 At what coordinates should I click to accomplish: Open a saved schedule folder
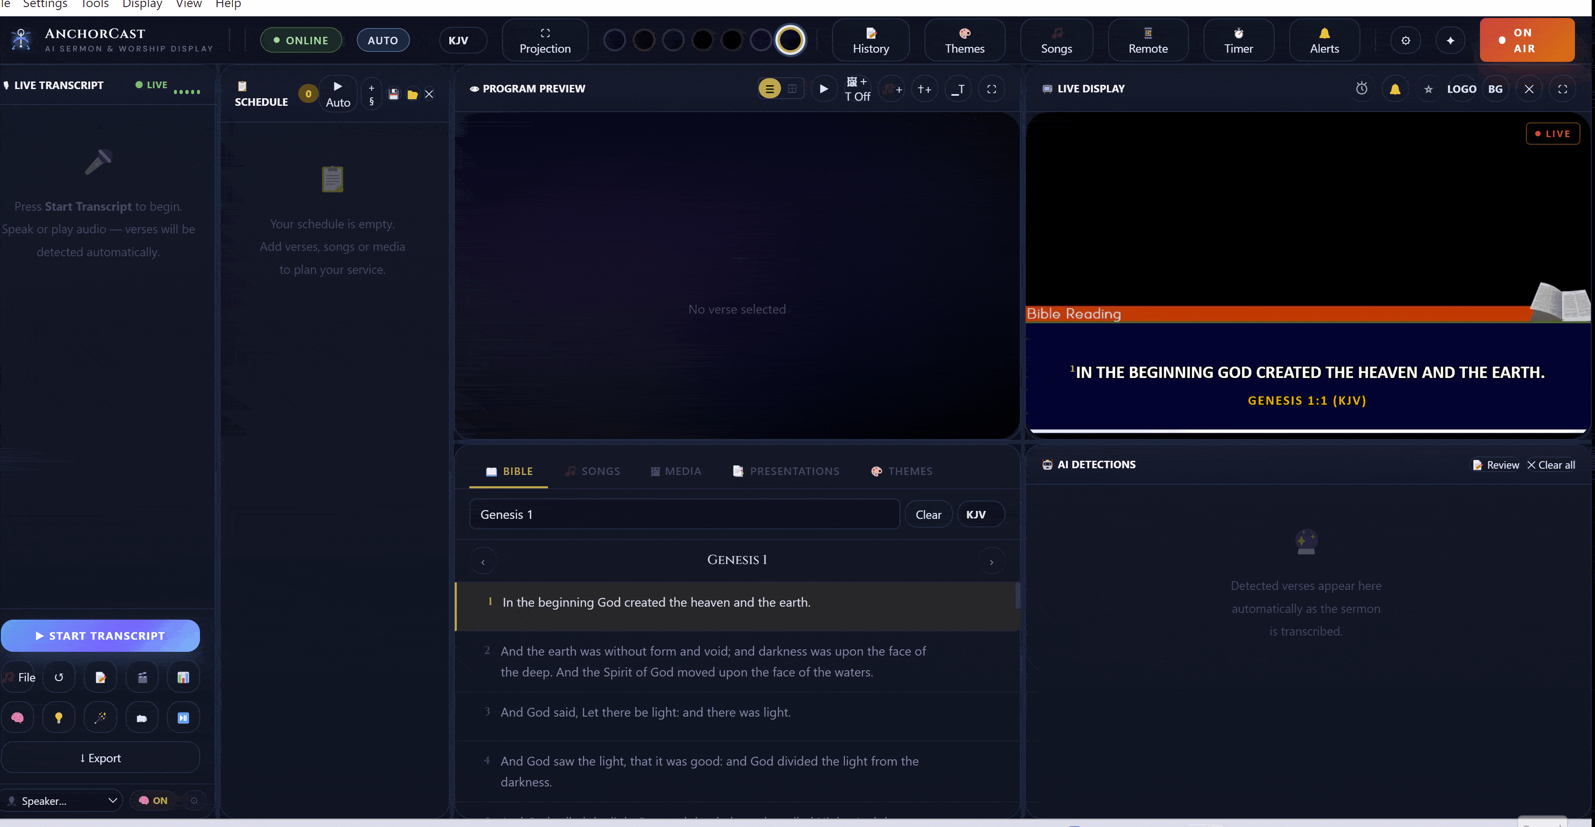412,94
